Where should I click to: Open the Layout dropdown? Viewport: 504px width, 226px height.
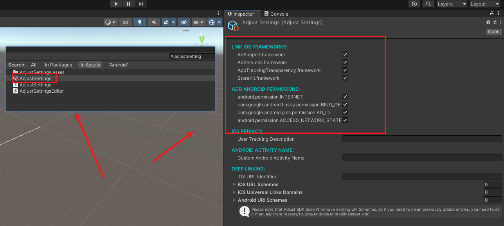pyautogui.click(x=484, y=4)
